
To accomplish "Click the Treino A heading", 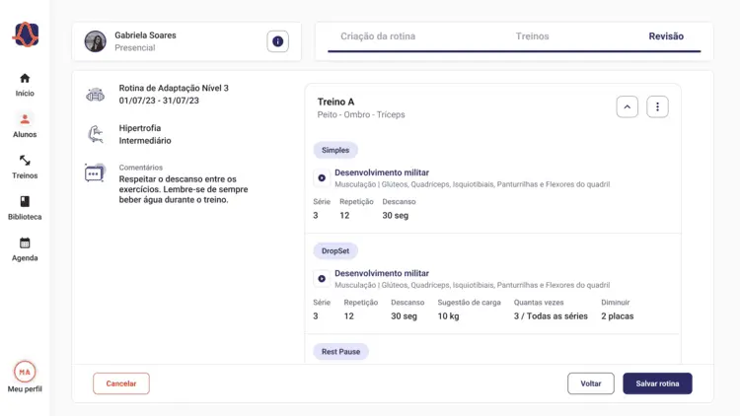I will click(336, 102).
